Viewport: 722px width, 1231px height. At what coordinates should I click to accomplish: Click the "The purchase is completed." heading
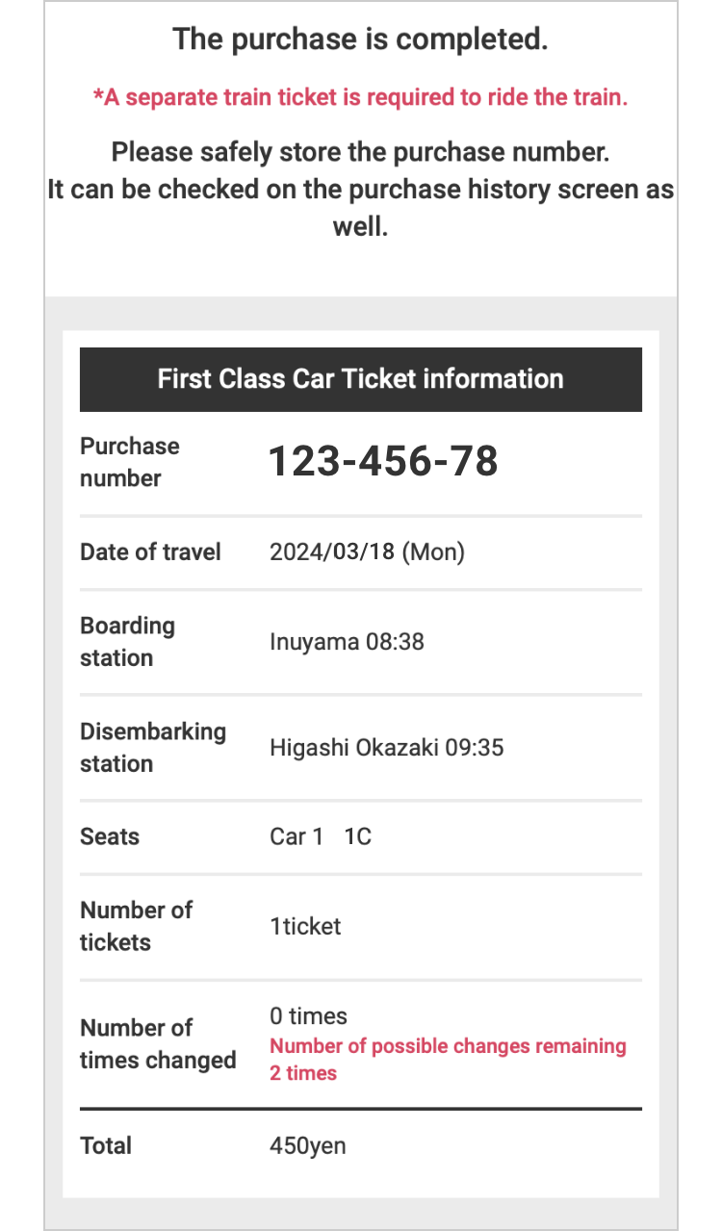[360, 40]
